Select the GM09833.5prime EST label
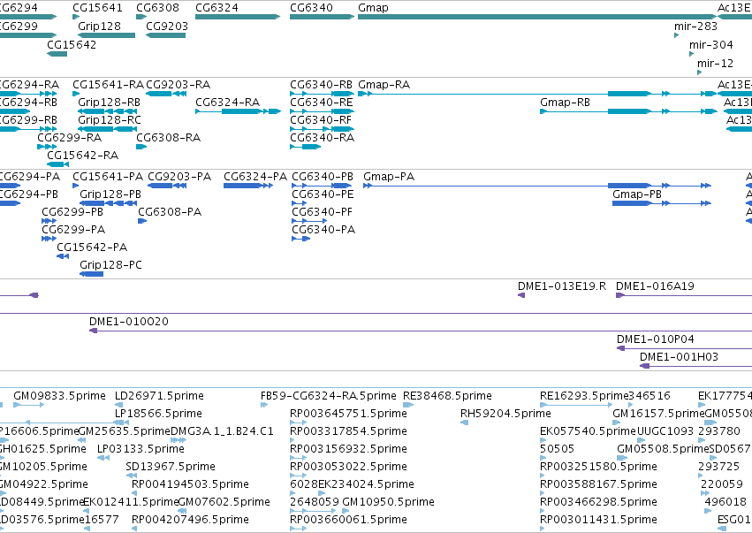 tap(59, 396)
